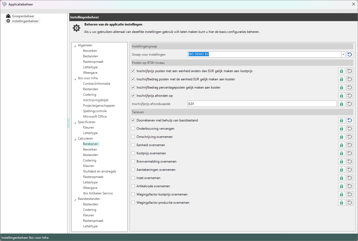The width and height of the screenshot is (358, 241).
Task: Open the Groep voor instellingen dropdown
Action: pyautogui.click(x=343, y=55)
